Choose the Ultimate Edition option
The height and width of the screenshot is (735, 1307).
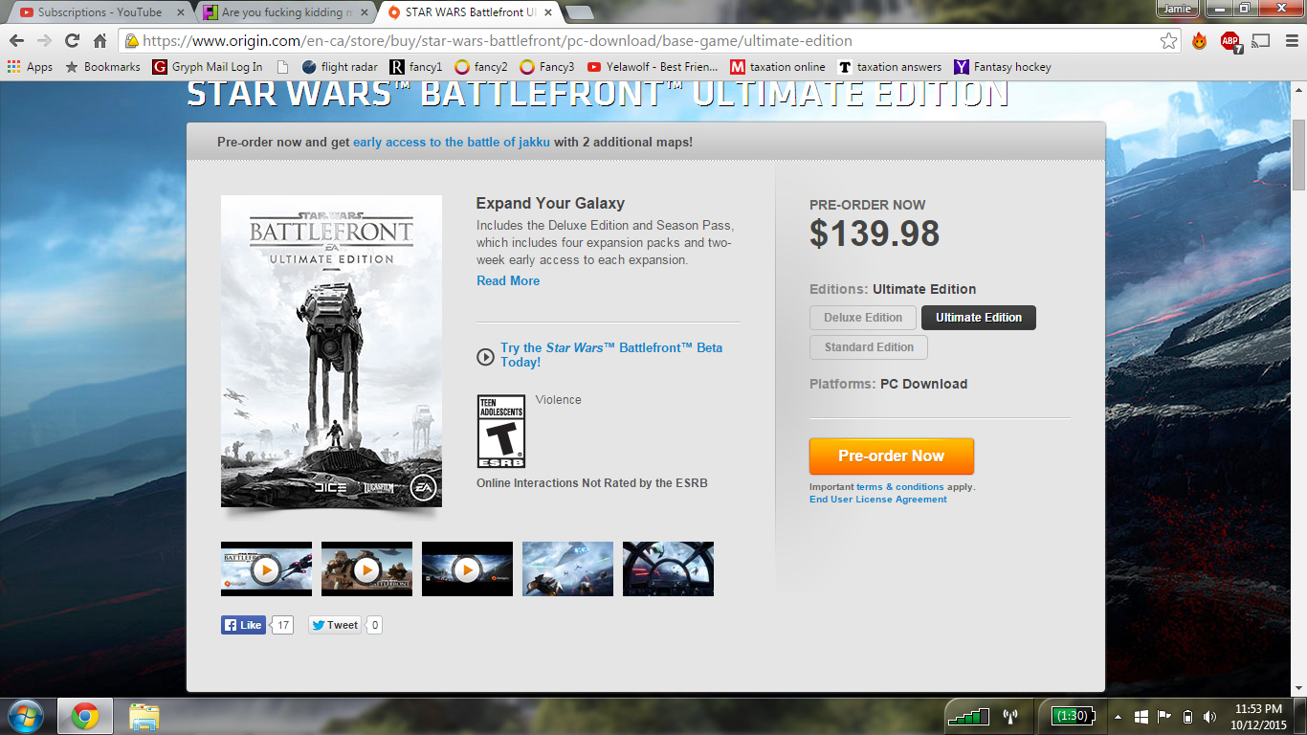[978, 318]
